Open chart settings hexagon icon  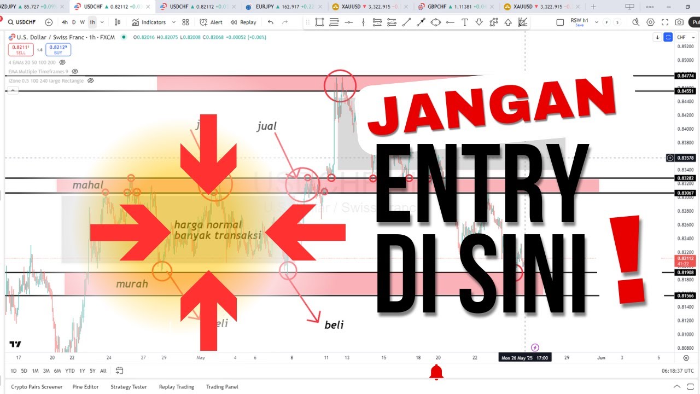(x=650, y=22)
